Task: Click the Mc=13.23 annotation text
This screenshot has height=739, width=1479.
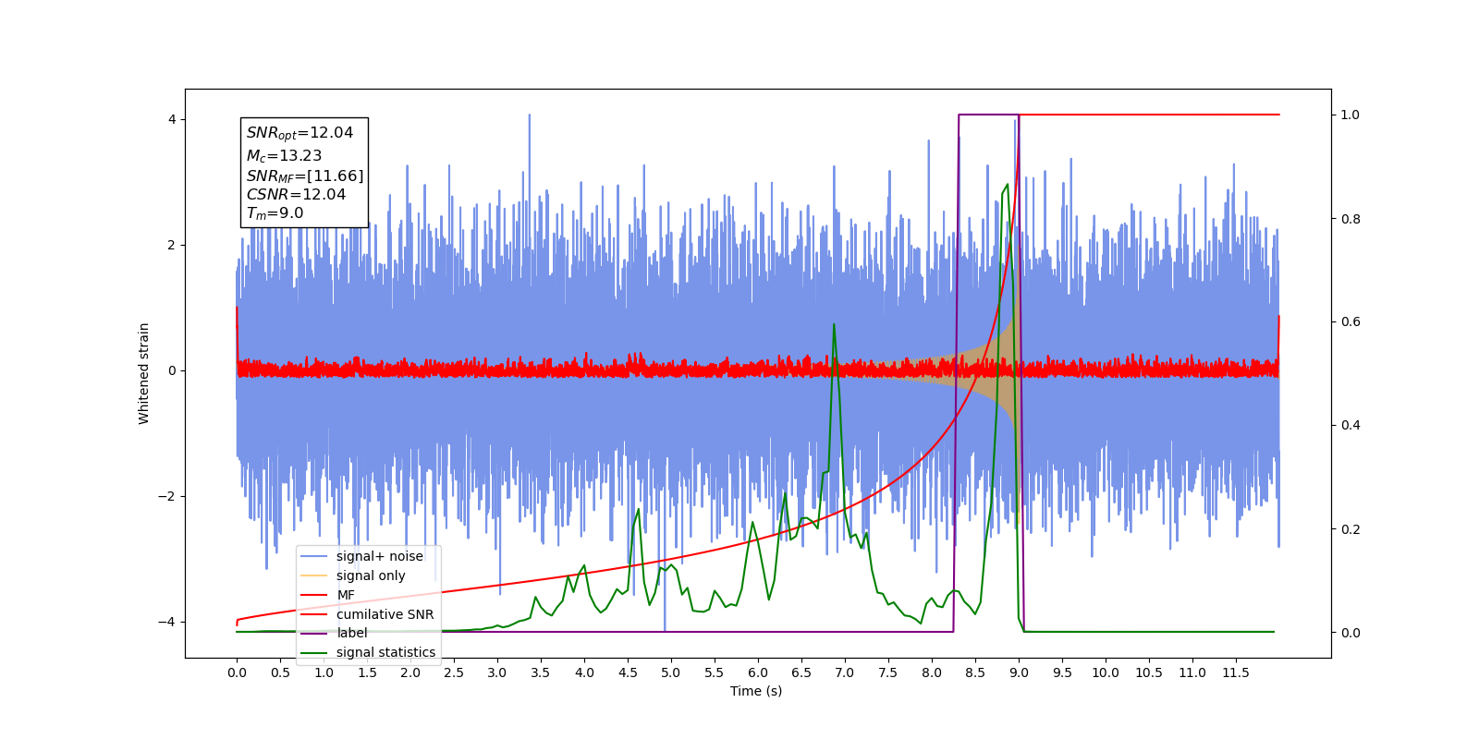Action: click(284, 156)
